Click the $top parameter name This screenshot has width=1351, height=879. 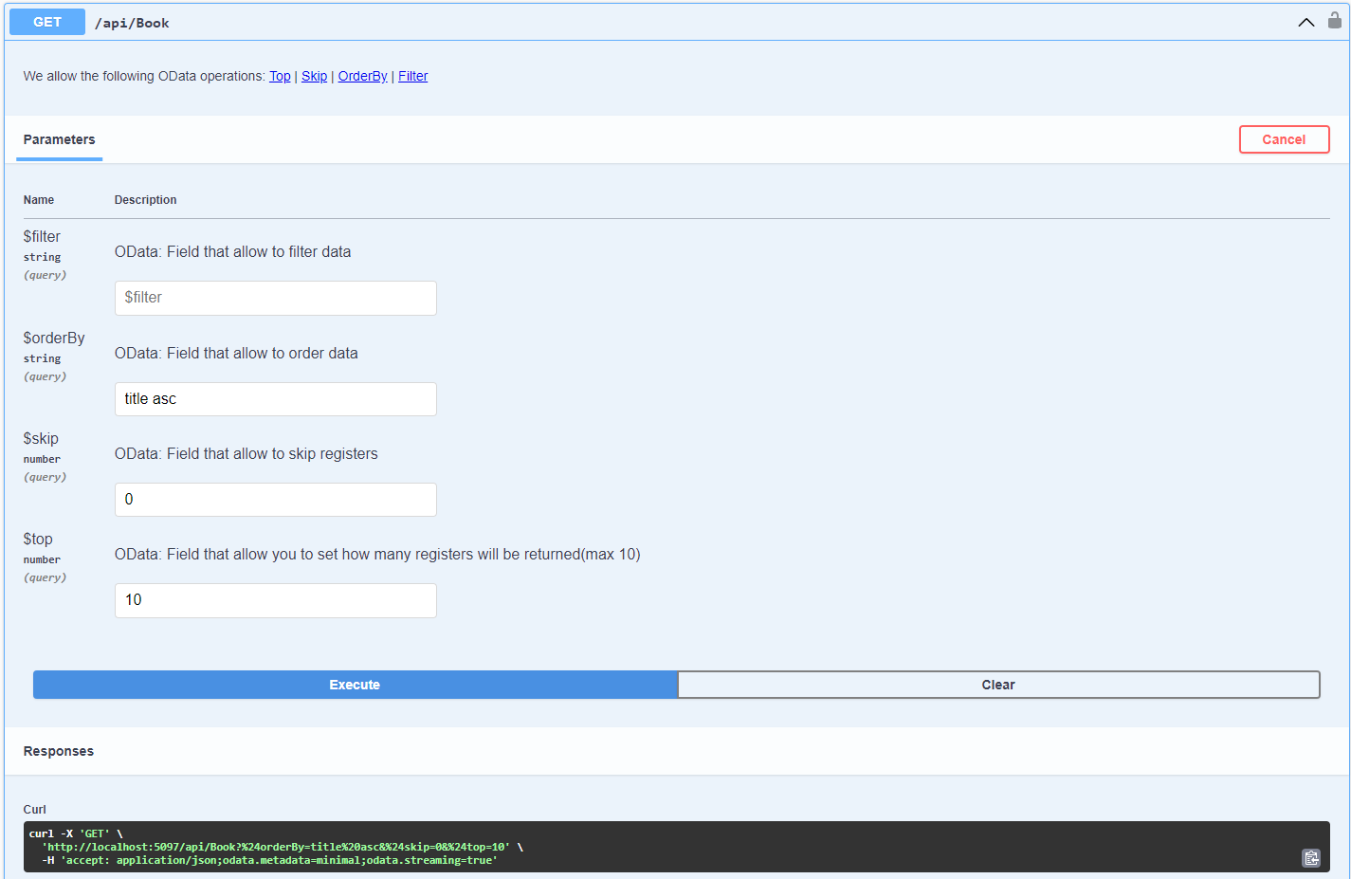(x=38, y=539)
